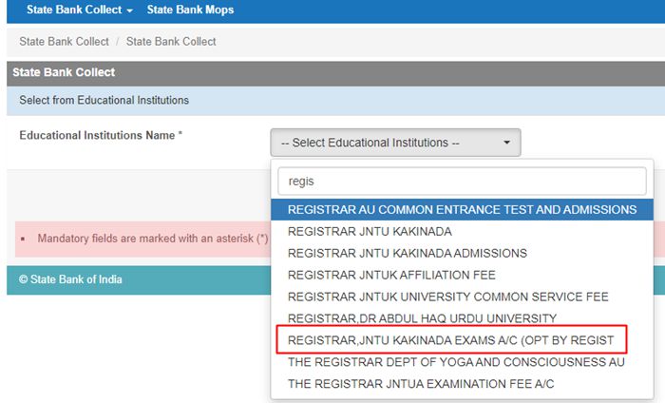Click the first State Bank Collect breadcrumb link

[x=64, y=42]
